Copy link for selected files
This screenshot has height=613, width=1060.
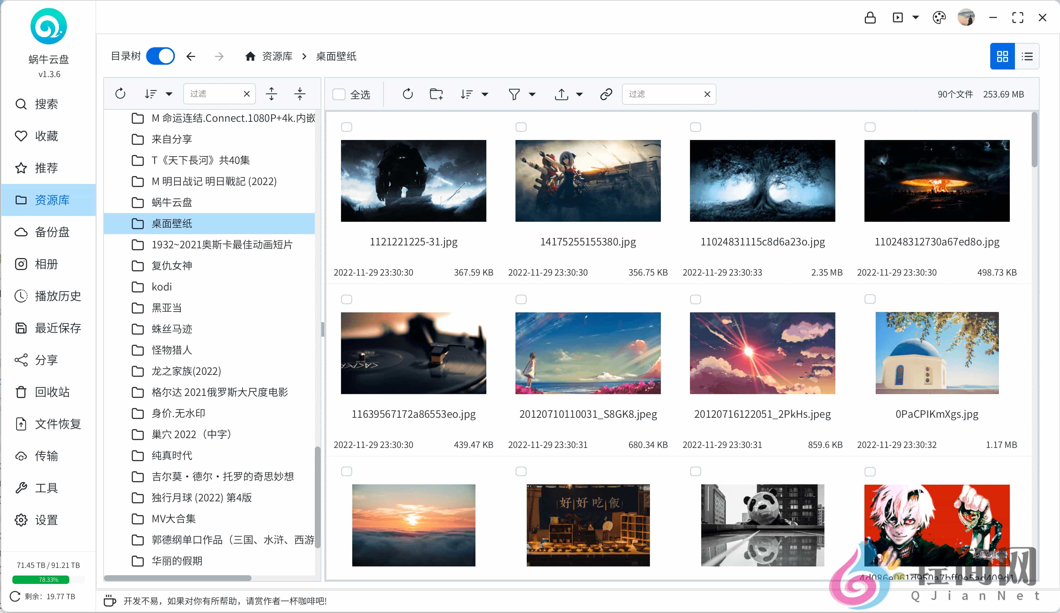(x=606, y=94)
